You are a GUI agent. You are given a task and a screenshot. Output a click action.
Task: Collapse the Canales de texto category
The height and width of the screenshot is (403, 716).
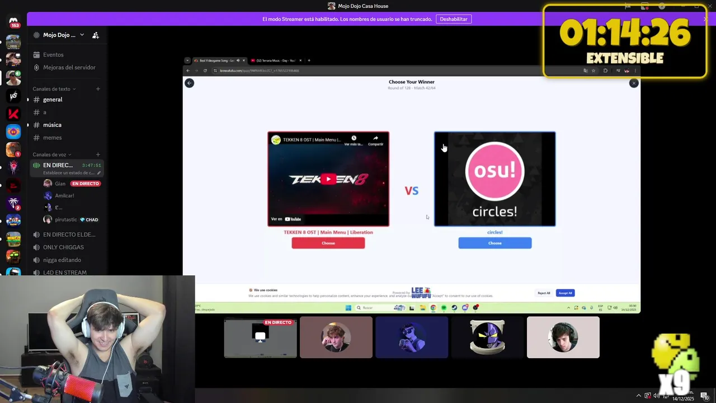[x=54, y=88]
